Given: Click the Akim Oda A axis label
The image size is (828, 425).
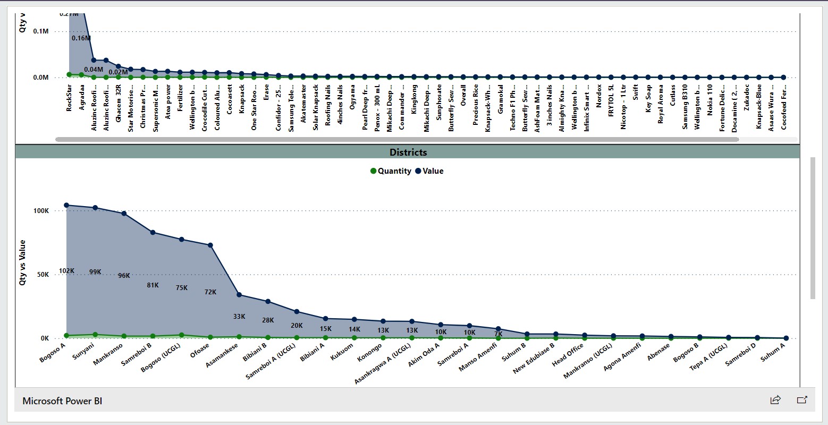Looking at the screenshot, I should (424, 355).
